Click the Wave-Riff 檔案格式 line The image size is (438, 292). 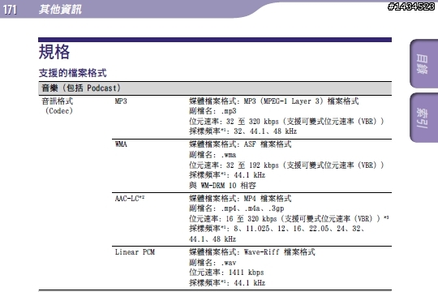(252, 252)
